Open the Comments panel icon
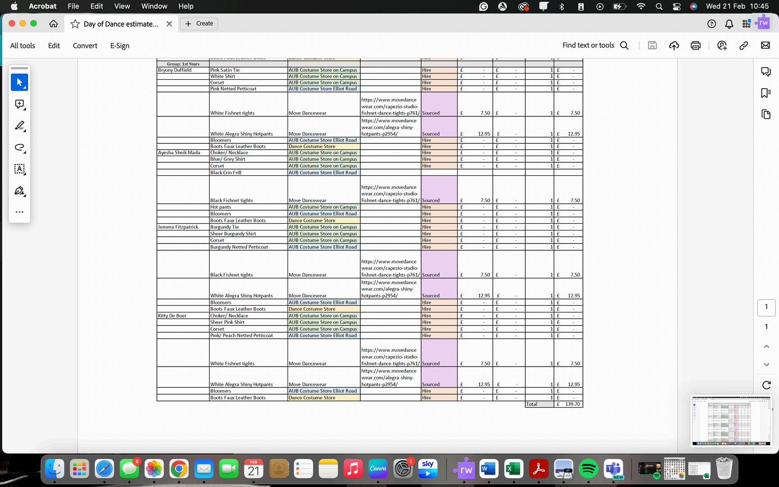 tap(766, 72)
